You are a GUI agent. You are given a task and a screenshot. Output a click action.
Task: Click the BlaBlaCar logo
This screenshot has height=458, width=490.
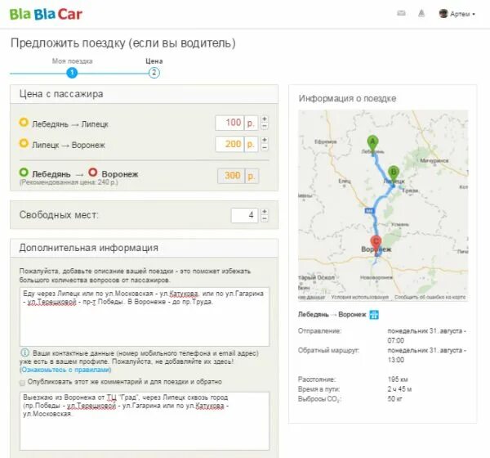(x=46, y=14)
